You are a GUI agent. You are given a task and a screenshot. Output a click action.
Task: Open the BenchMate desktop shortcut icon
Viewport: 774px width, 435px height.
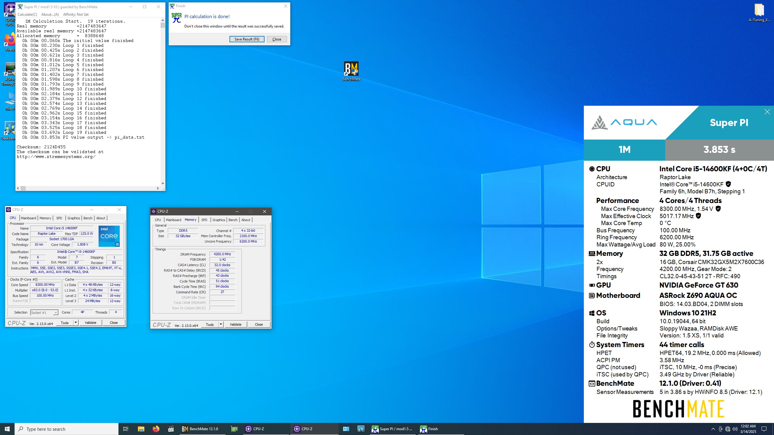[x=351, y=71]
